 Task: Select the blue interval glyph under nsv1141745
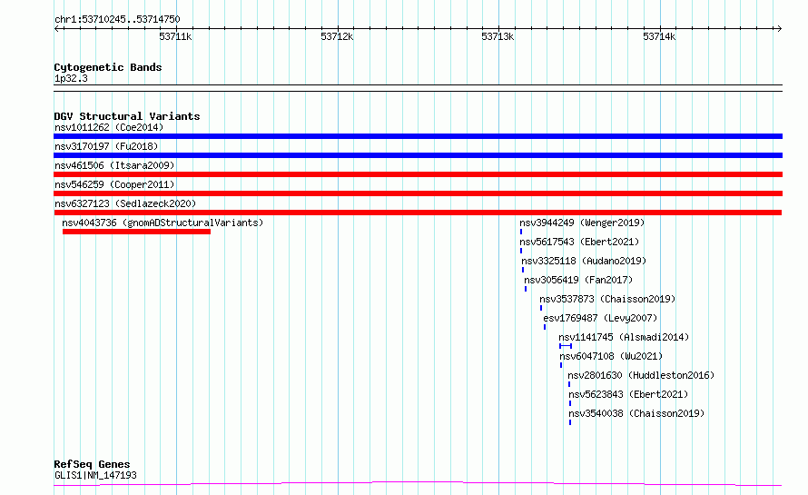pyautogui.click(x=566, y=346)
